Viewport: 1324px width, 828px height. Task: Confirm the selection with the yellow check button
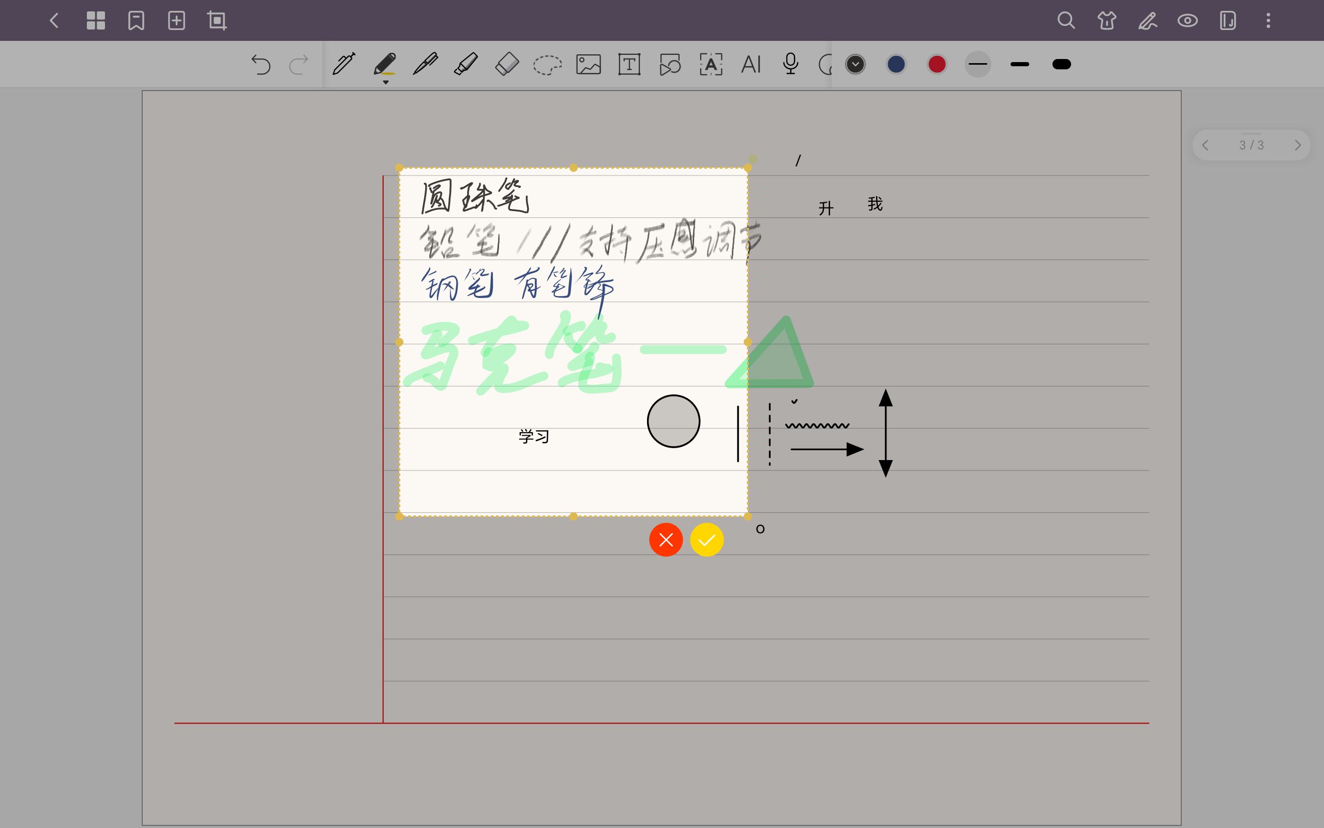pos(706,540)
